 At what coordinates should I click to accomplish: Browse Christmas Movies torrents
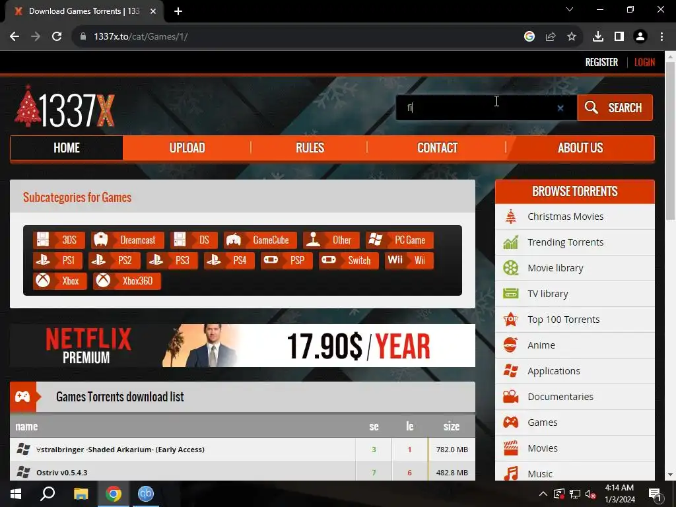coord(575,217)
